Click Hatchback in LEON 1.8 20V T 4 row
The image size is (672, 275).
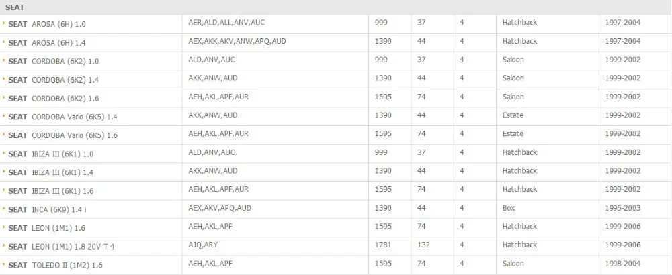coord(519,245)
